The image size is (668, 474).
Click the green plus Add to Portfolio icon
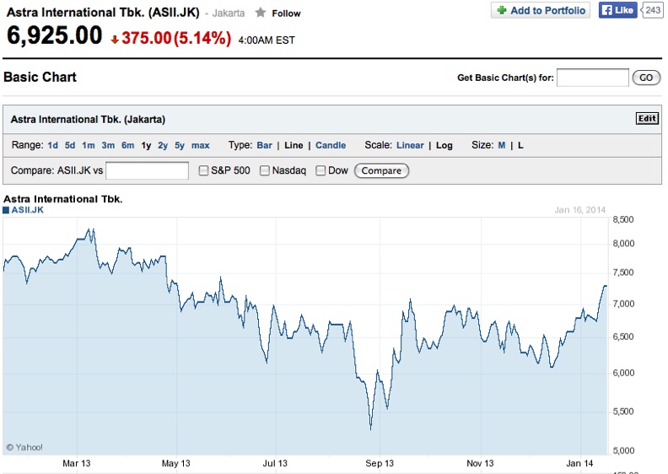[502, 10]
